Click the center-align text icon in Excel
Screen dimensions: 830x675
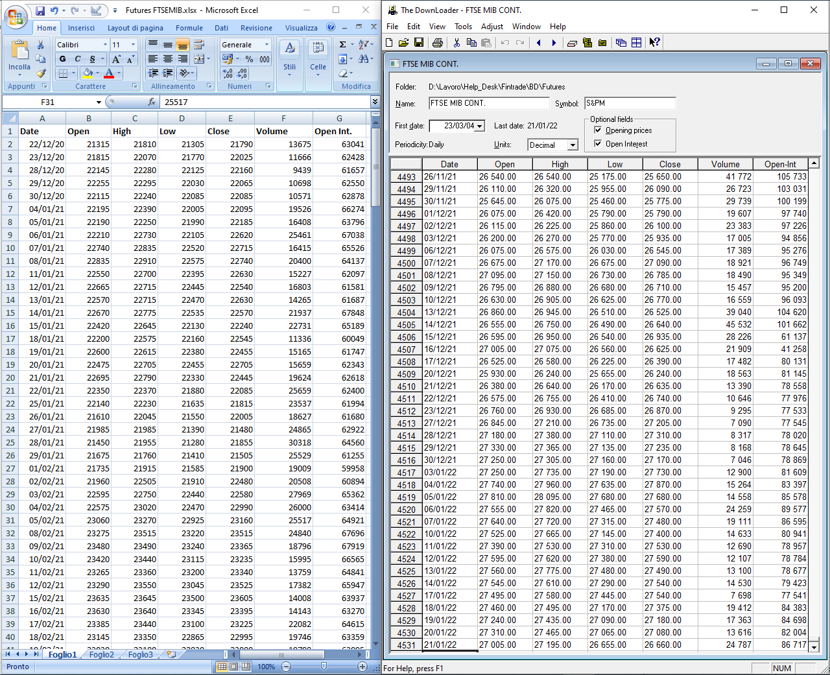coord(167,59)
